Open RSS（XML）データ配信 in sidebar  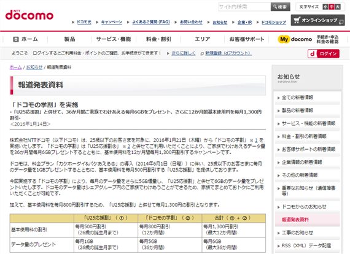pyautogui.click(x=307, y=246)
